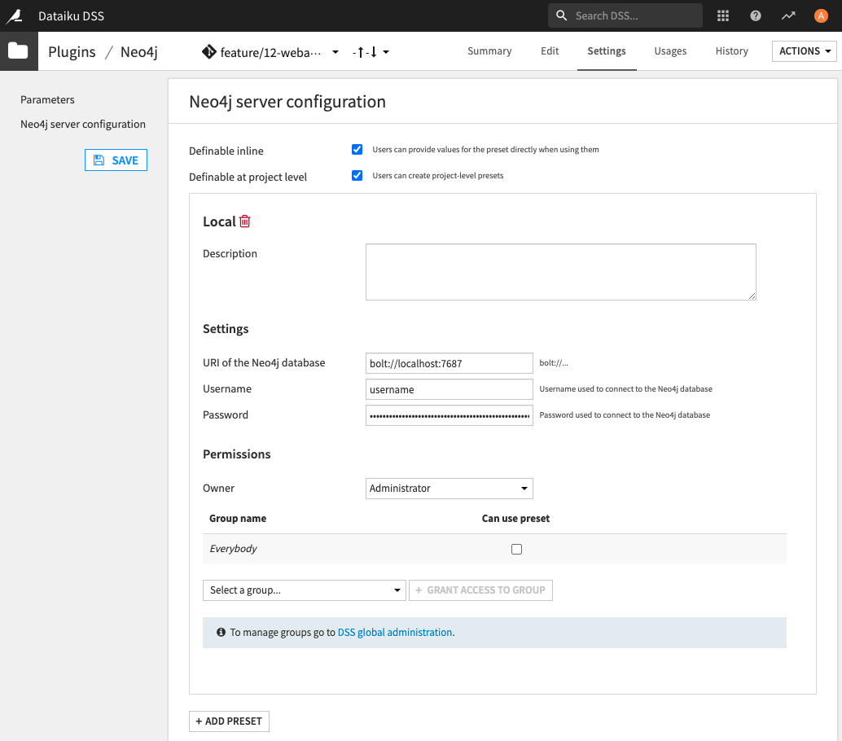Viewport: 842px width, 741px height.
Task: Open the Owner Administrator dropdown
Action: [x=449, y=488]
